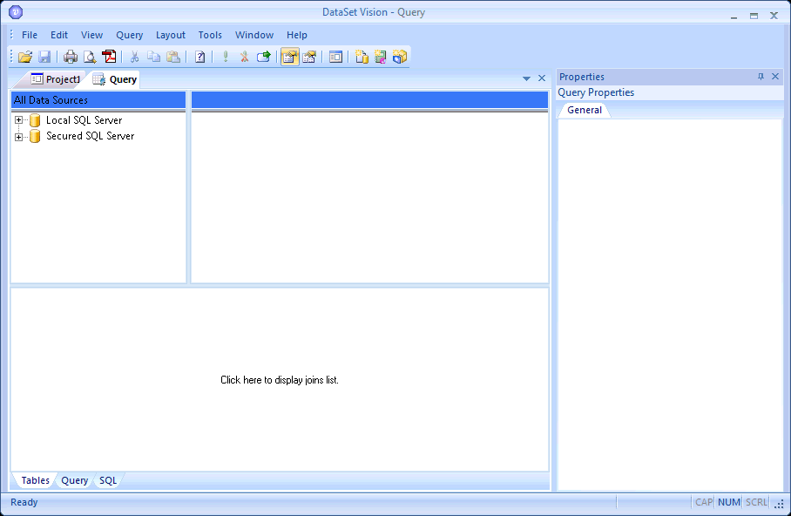The height and width of the screenshot is (516, 791).
Task: Click the All Data Sources header
Action: 98,100
